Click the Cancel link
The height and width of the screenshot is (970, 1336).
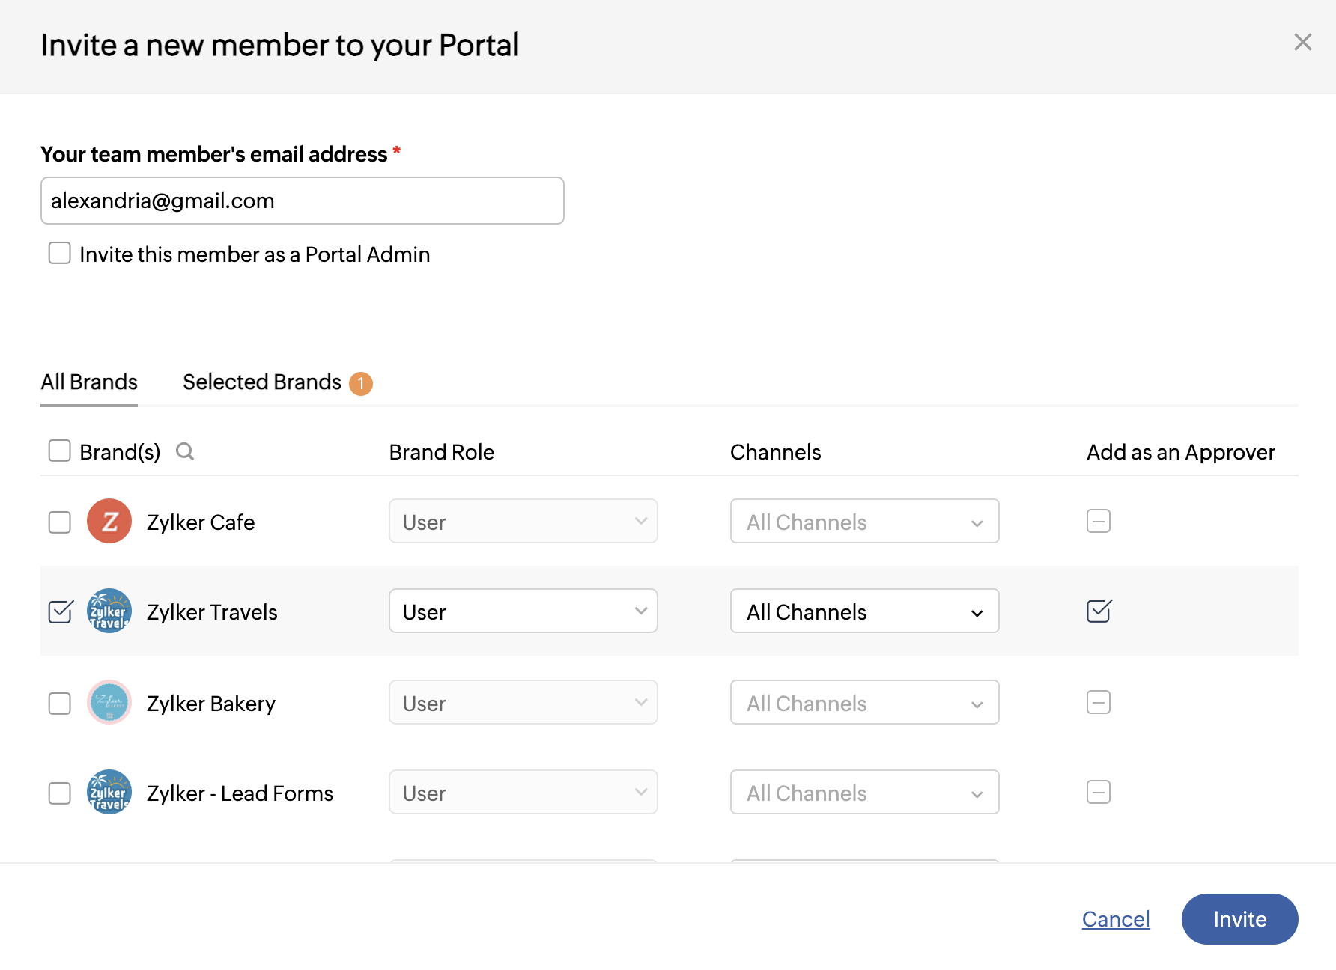1115,919
